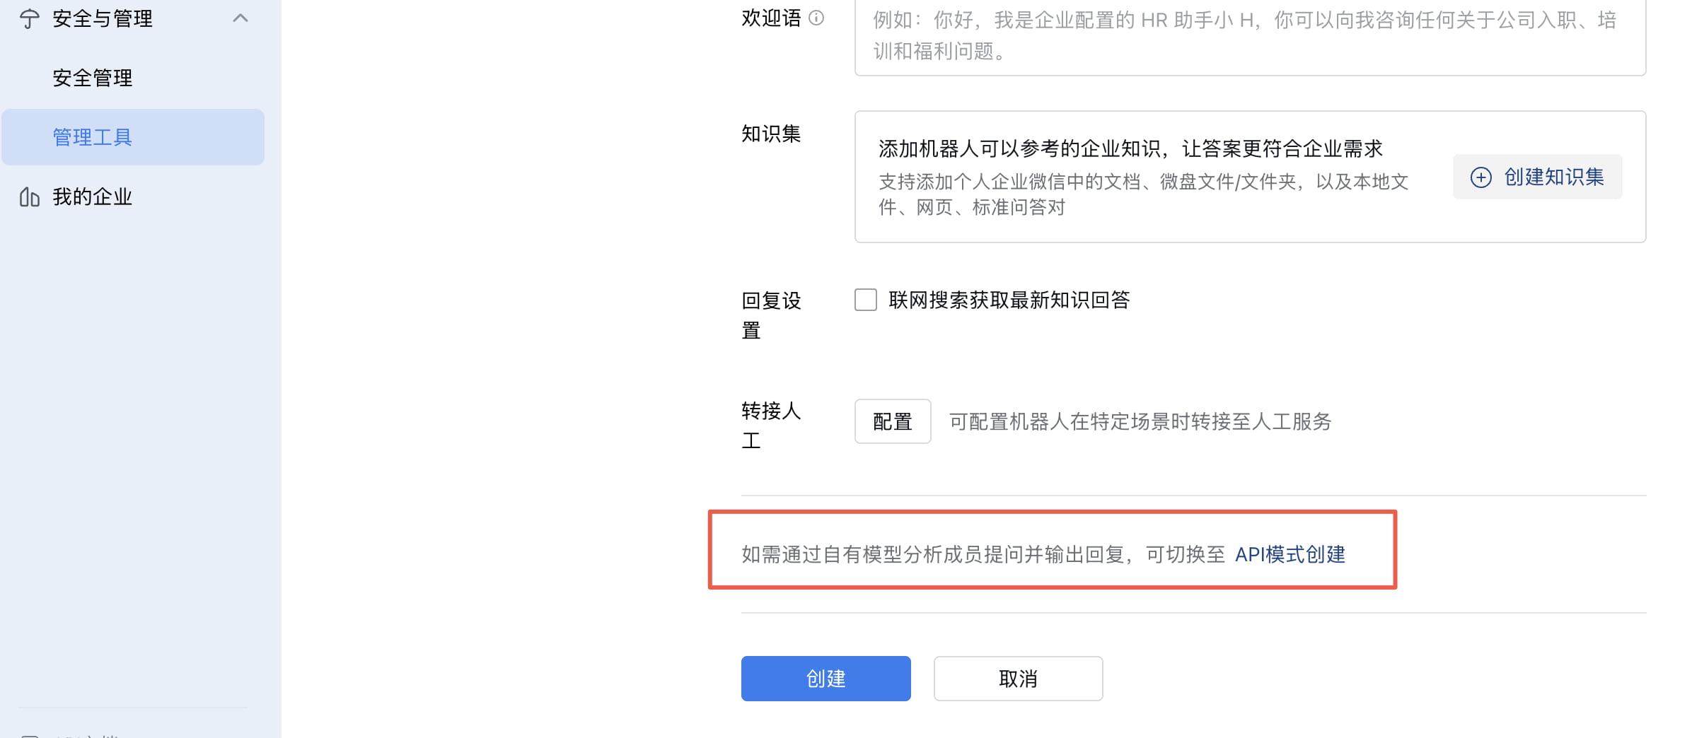
Task: Click the 创建知识集 button label
Action: click(x=1553, y=177)
